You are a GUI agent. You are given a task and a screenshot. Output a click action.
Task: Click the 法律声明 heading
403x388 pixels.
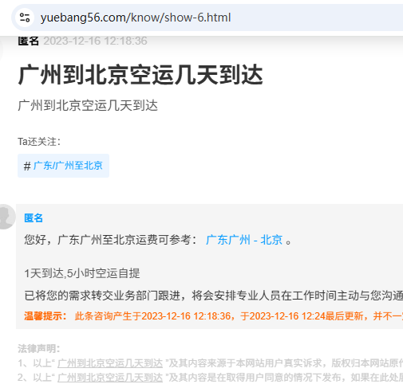[x=39, y=348]
